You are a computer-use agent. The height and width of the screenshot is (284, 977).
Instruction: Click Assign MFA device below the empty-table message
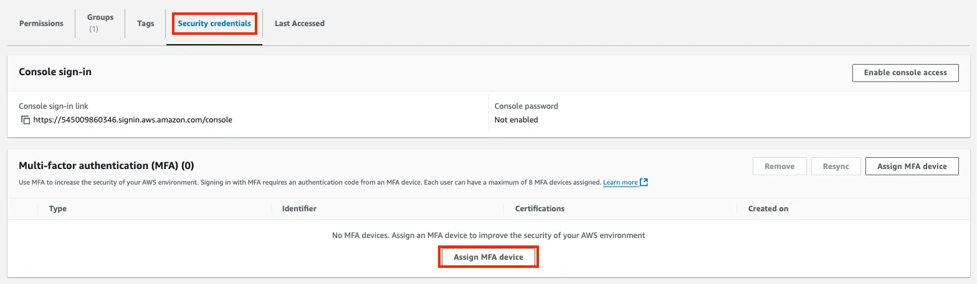[x=488, y=257]
